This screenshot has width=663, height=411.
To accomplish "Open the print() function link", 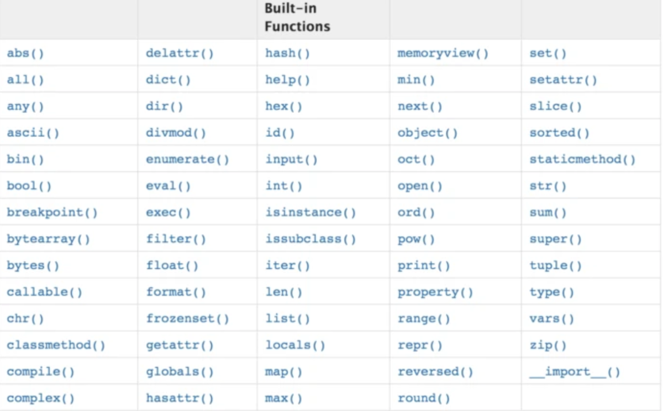I will [x=424, y=266].
